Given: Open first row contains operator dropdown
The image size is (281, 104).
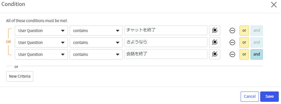Looking at the screenshot, I should 96,31.
